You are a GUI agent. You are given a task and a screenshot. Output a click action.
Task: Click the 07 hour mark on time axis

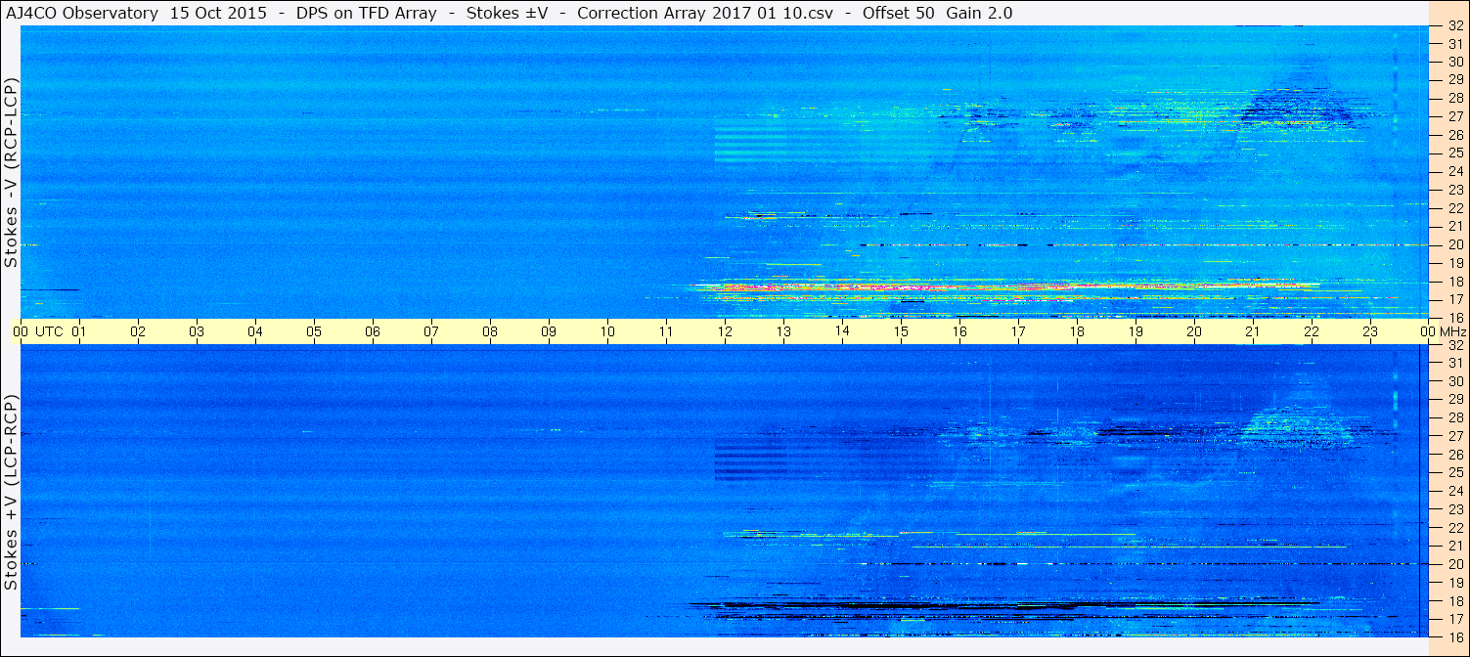431,331
